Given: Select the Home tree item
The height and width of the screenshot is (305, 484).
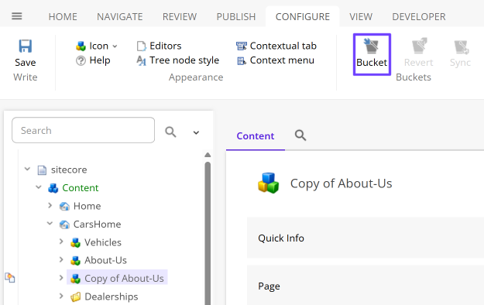Looking at the screenshot, I should tap(87, 206).
